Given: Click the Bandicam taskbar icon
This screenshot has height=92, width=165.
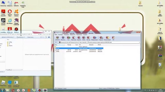Looking at the screenshot, I should tap(39, 90).
